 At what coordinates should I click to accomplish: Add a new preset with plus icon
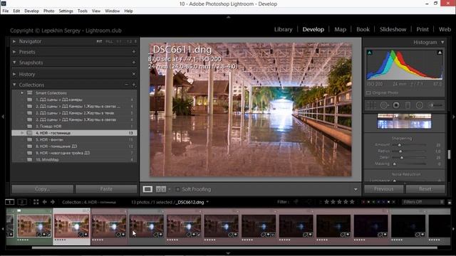point(134,52)
